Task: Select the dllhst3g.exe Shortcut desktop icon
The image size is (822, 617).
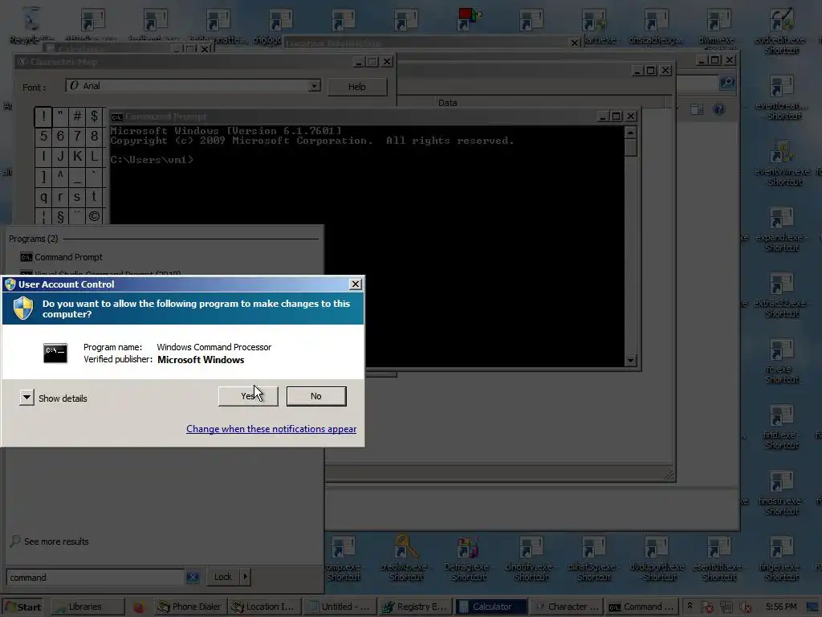Action: pos(594,558)
